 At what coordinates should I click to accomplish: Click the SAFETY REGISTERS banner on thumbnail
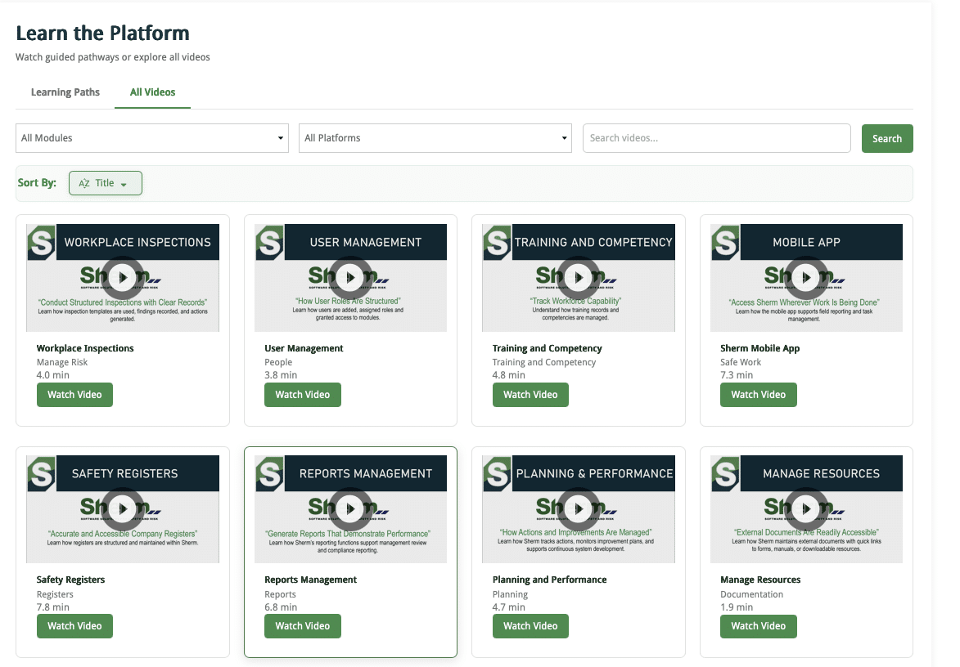137,473
